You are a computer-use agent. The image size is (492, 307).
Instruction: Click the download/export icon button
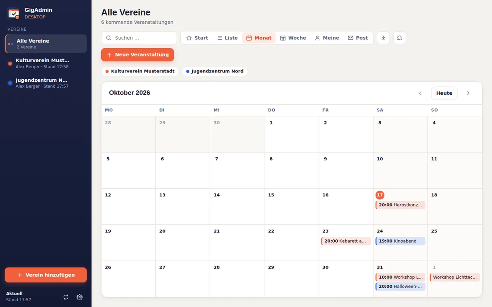(383, 38)
